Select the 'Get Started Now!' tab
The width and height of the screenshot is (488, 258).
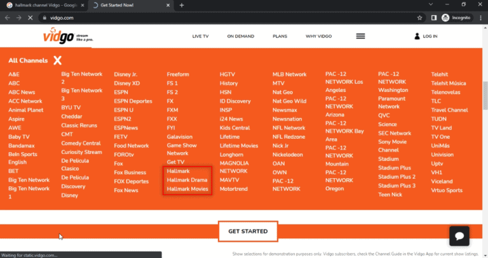(131, 5)
